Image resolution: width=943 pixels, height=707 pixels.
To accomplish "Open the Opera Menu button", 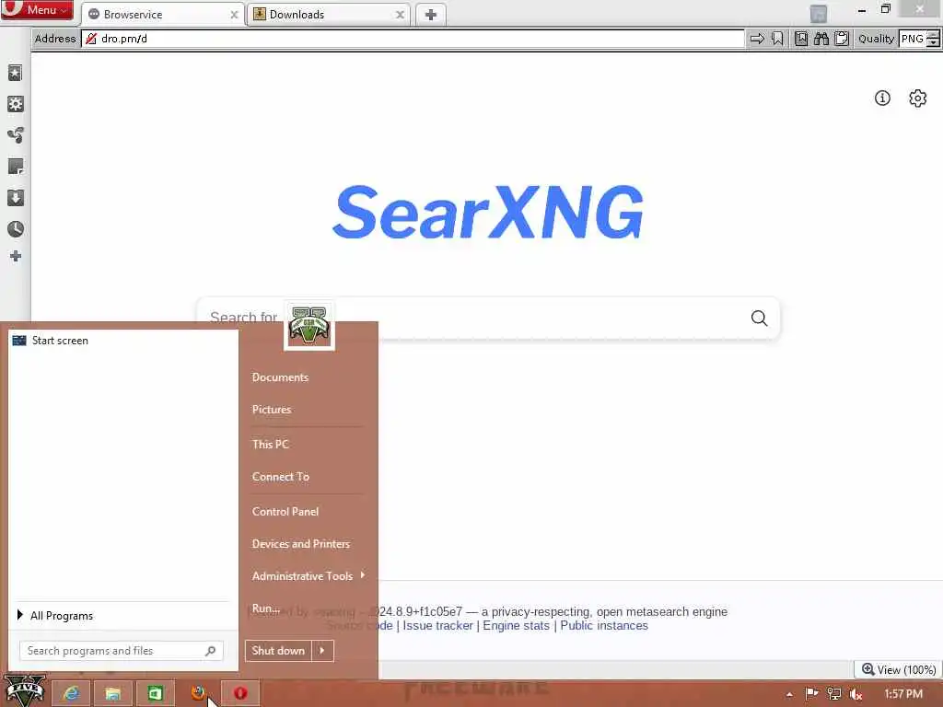I will [x=37, y=9].
